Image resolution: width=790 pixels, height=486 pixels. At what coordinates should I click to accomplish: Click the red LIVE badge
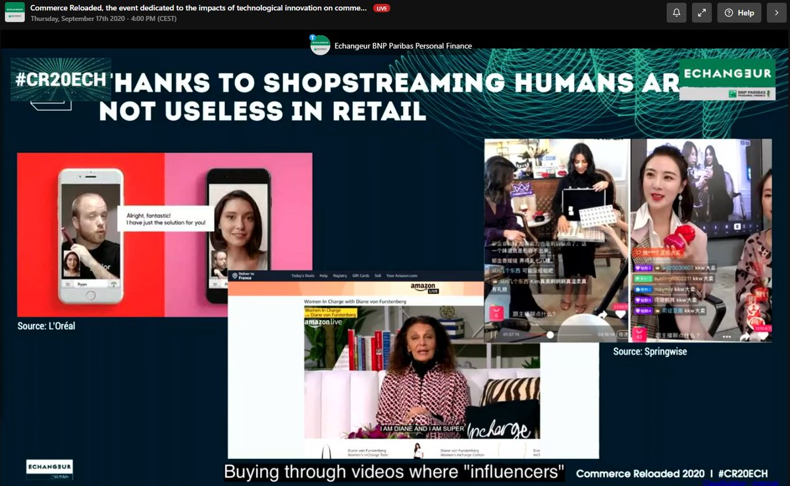click(381, 9)
